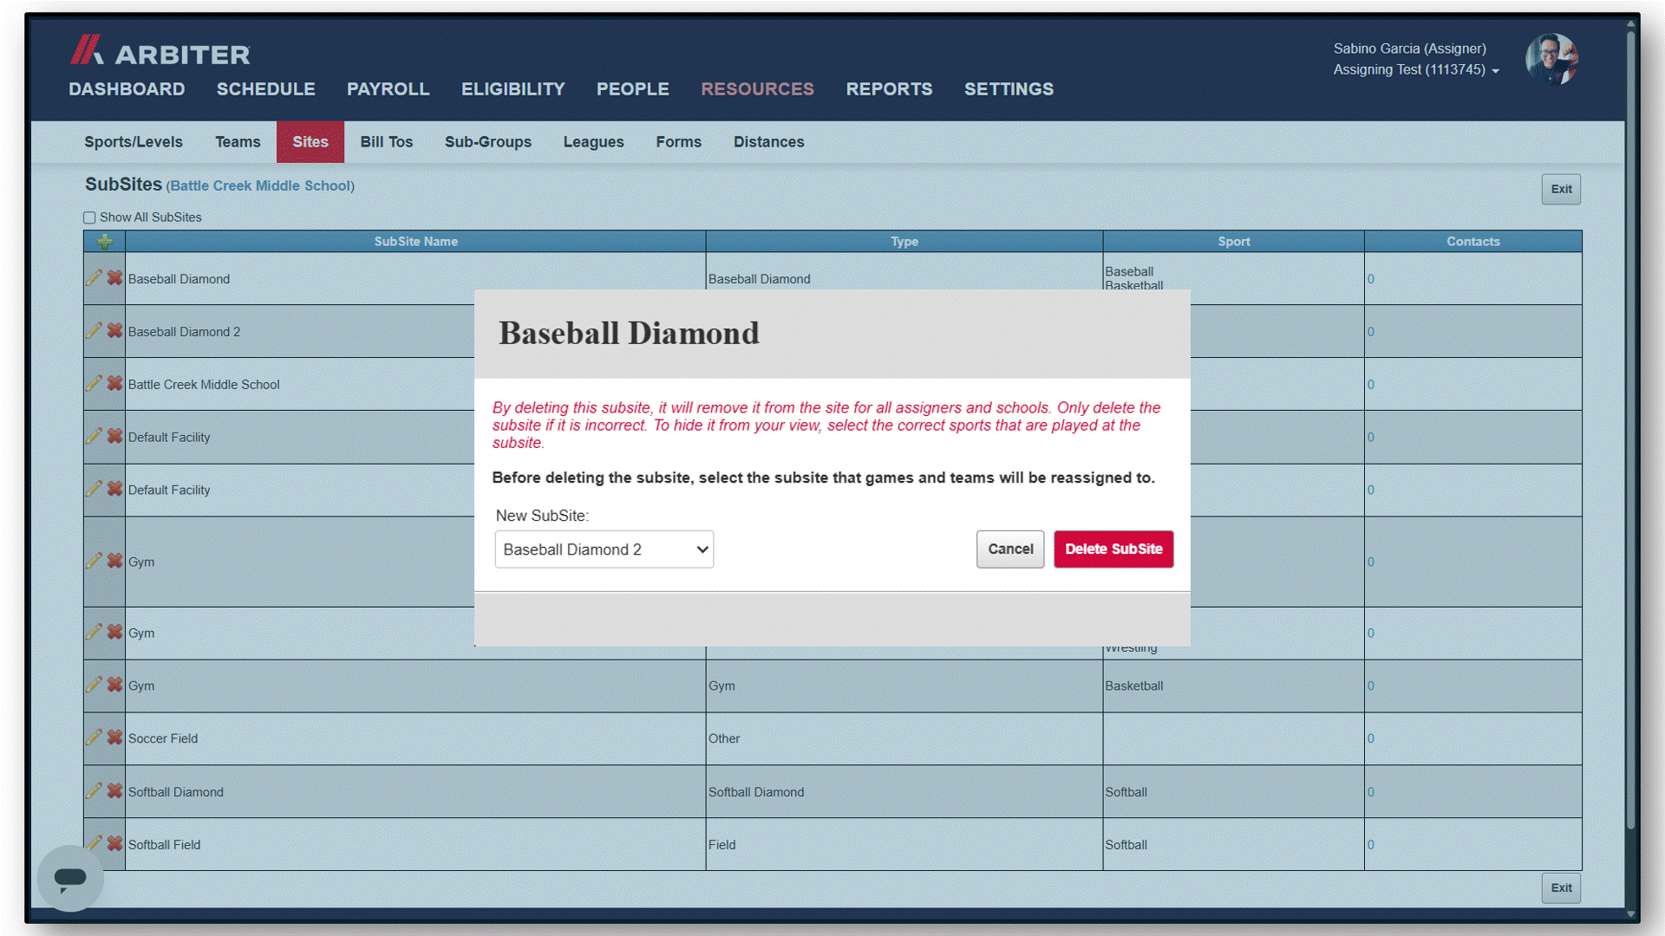Click contacts count for Baseball Diamond row
The height and width of the screenshot is (936, 1665).
(x=1371, y=279)
